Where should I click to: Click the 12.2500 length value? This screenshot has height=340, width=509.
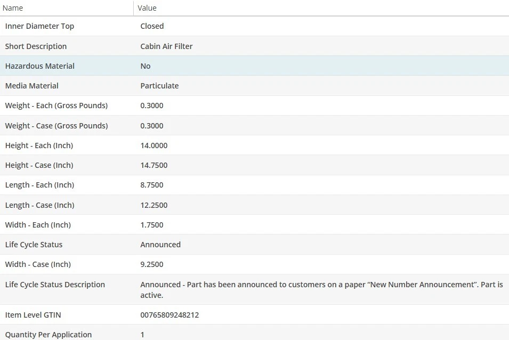tap(154, 205)
